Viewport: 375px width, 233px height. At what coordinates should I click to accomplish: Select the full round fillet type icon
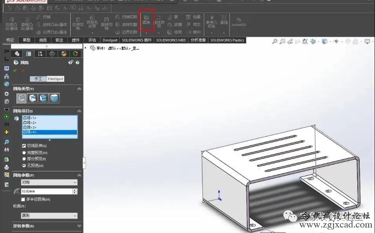coord(54,98)
